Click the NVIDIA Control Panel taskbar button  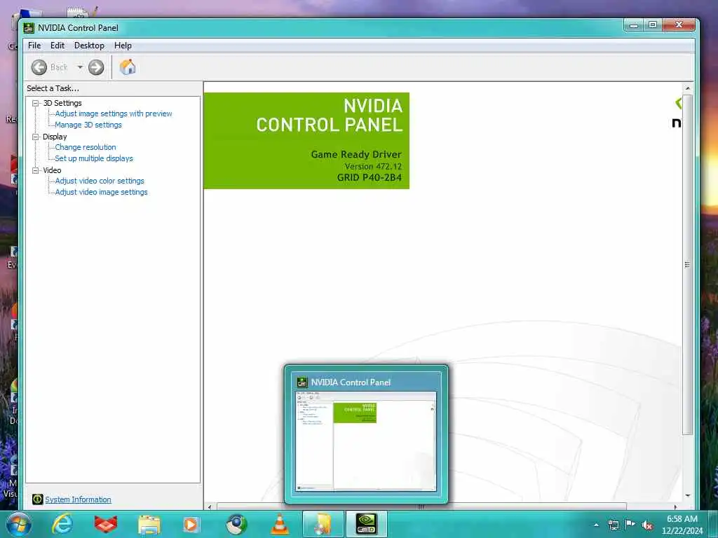pos(367,524)
